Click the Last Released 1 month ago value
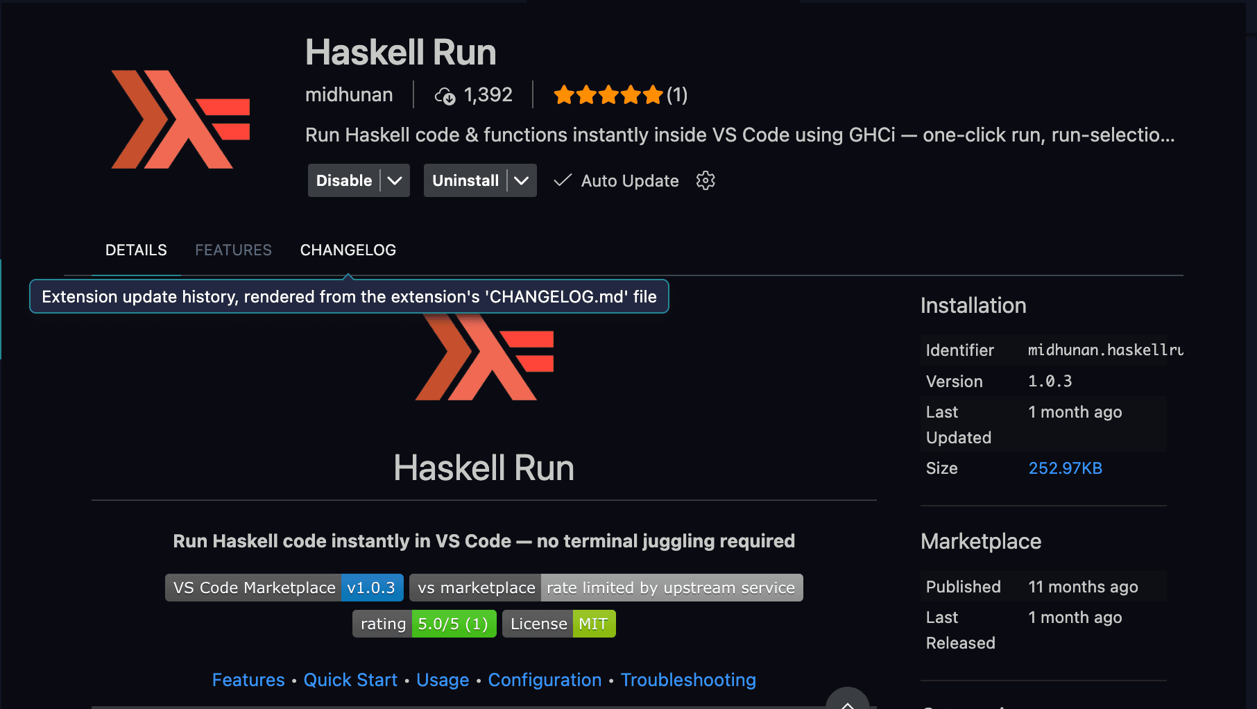Screen dimensions: 1257x709 coord(1075,617)
